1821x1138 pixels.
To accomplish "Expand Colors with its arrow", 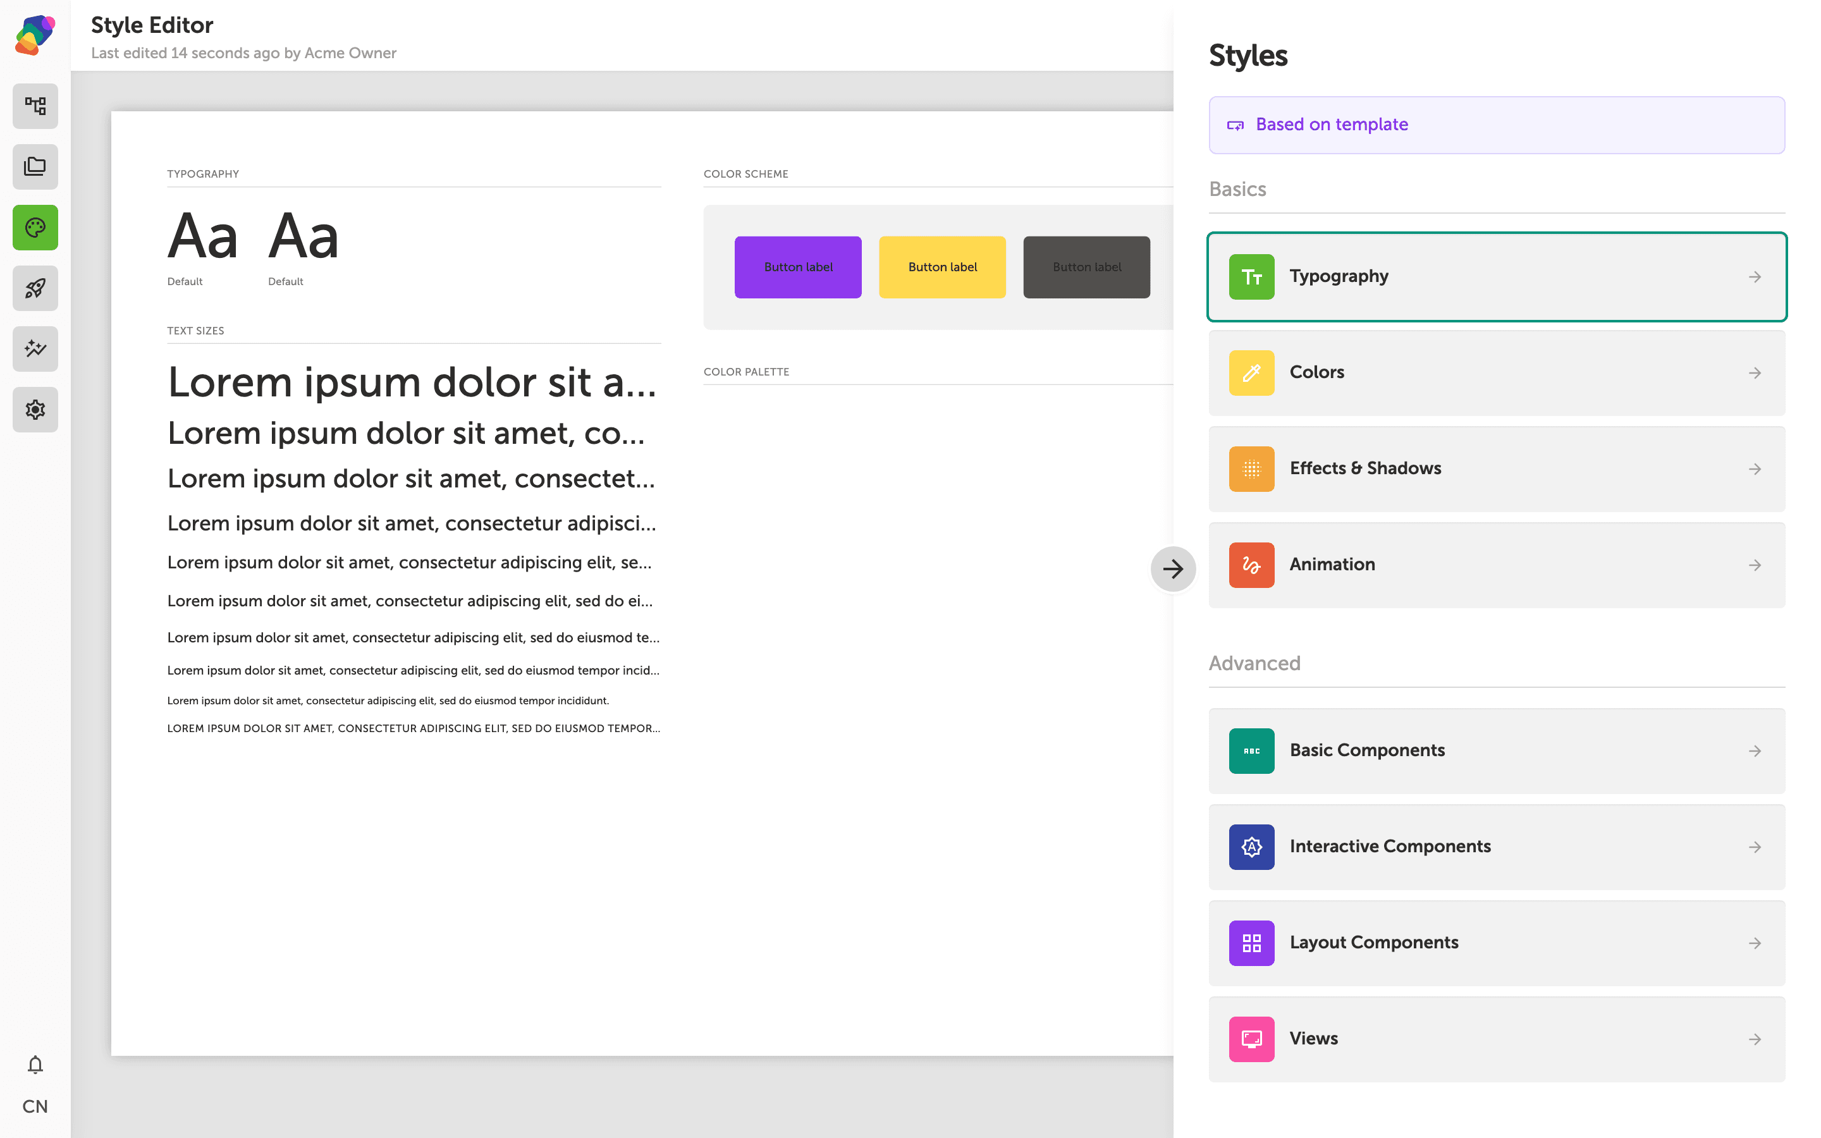I will (1754, 373).
